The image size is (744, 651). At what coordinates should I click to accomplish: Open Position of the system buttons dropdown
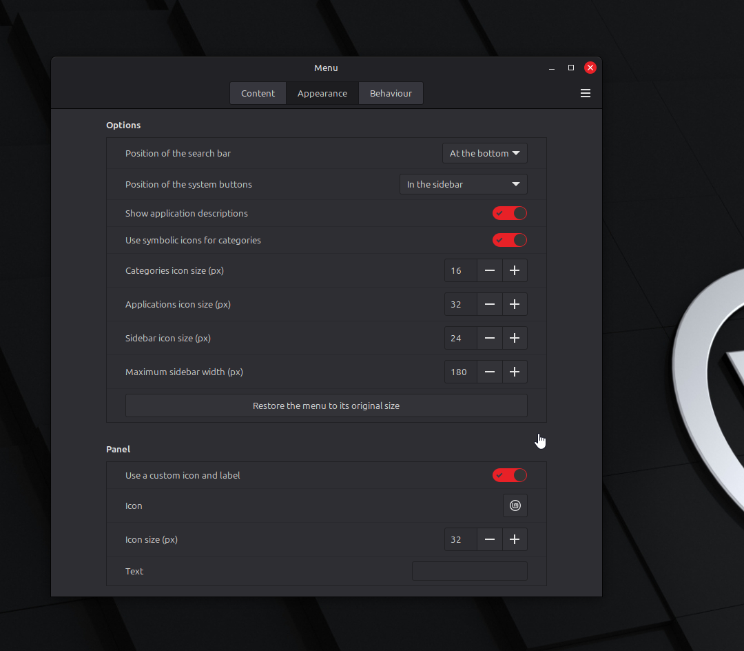point(463,184)
